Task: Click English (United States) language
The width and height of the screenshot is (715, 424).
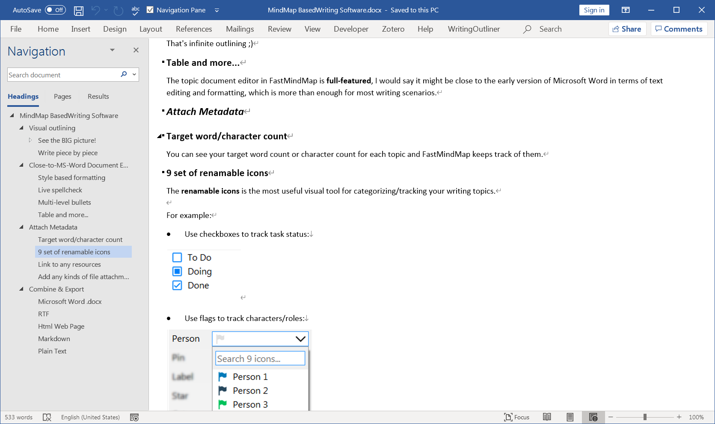Action: click(x=90, y=417)
